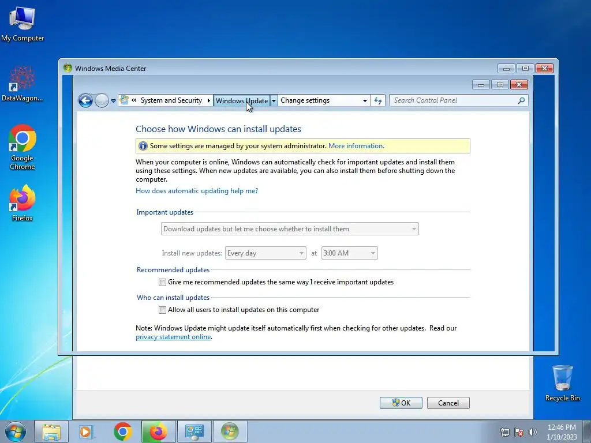Click the volume speaker tray icon
Image resolution: width=591 pixels, height=443 pixels.
click(533, 432)
